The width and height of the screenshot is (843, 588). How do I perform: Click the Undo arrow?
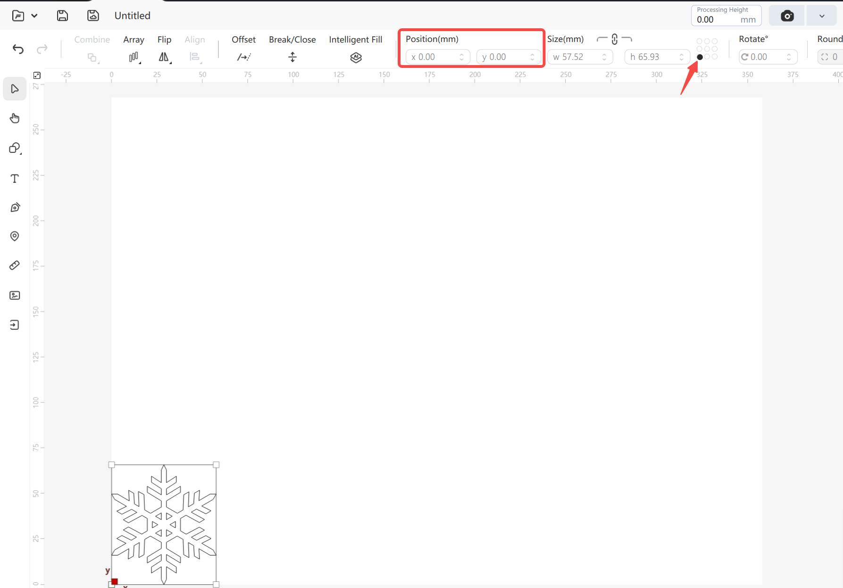tap(18, 49)
